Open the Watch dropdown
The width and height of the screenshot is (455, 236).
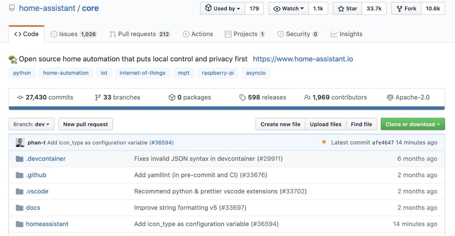point(289,8)
